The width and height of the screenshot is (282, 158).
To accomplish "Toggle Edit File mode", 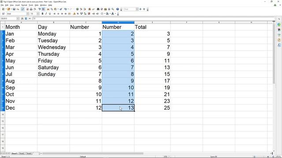I will point(22,9).
